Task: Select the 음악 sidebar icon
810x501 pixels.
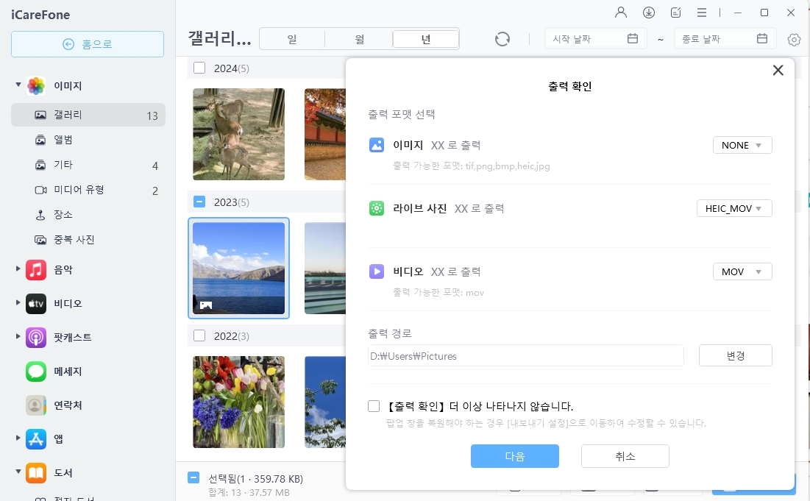Action: pyautogui.click(x=35, y=269)
